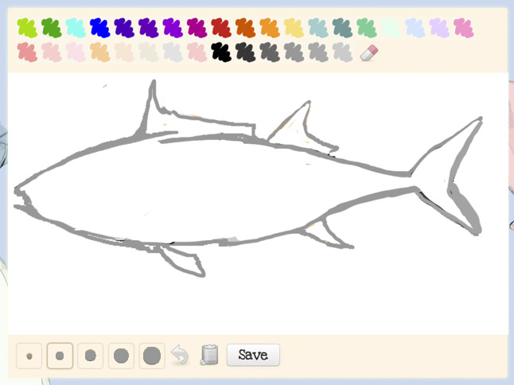Screen dimensions: 514x385
Task: Choose the bright blue color swatch
Action: click(x=100, y=28)
